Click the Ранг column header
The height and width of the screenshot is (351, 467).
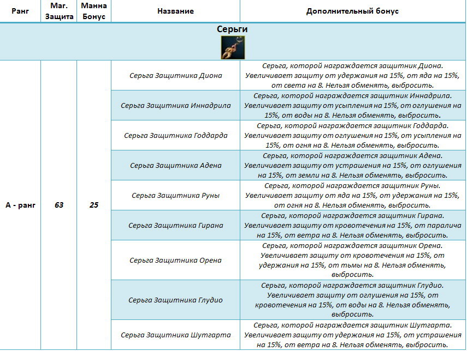tap(20, 11)
